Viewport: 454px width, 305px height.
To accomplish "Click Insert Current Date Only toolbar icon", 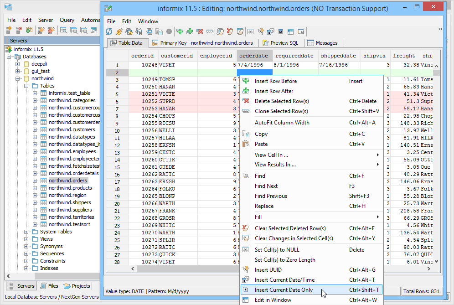I will coord(281,31).
